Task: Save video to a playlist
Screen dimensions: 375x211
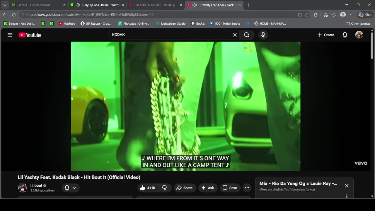Action: 230,188
